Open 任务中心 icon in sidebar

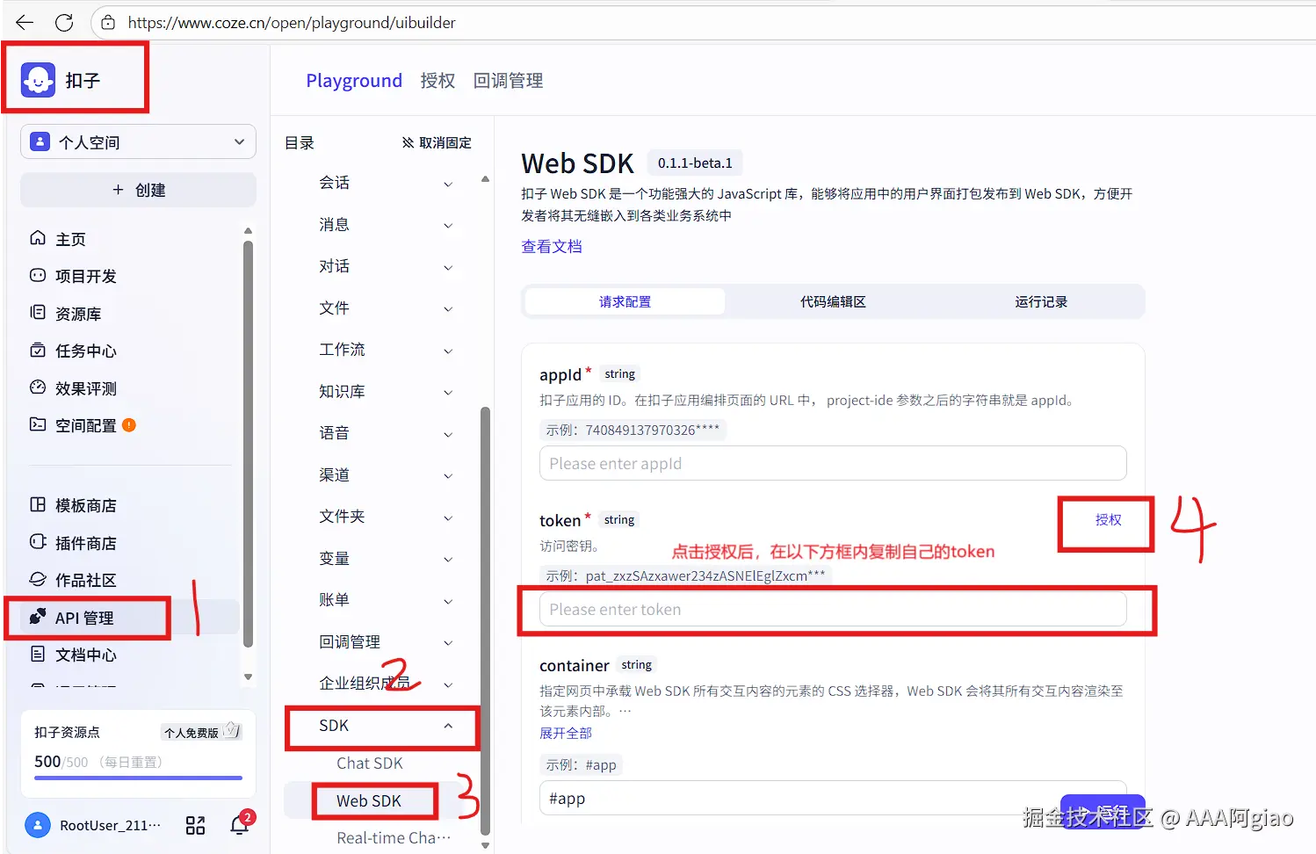[38, 350]
